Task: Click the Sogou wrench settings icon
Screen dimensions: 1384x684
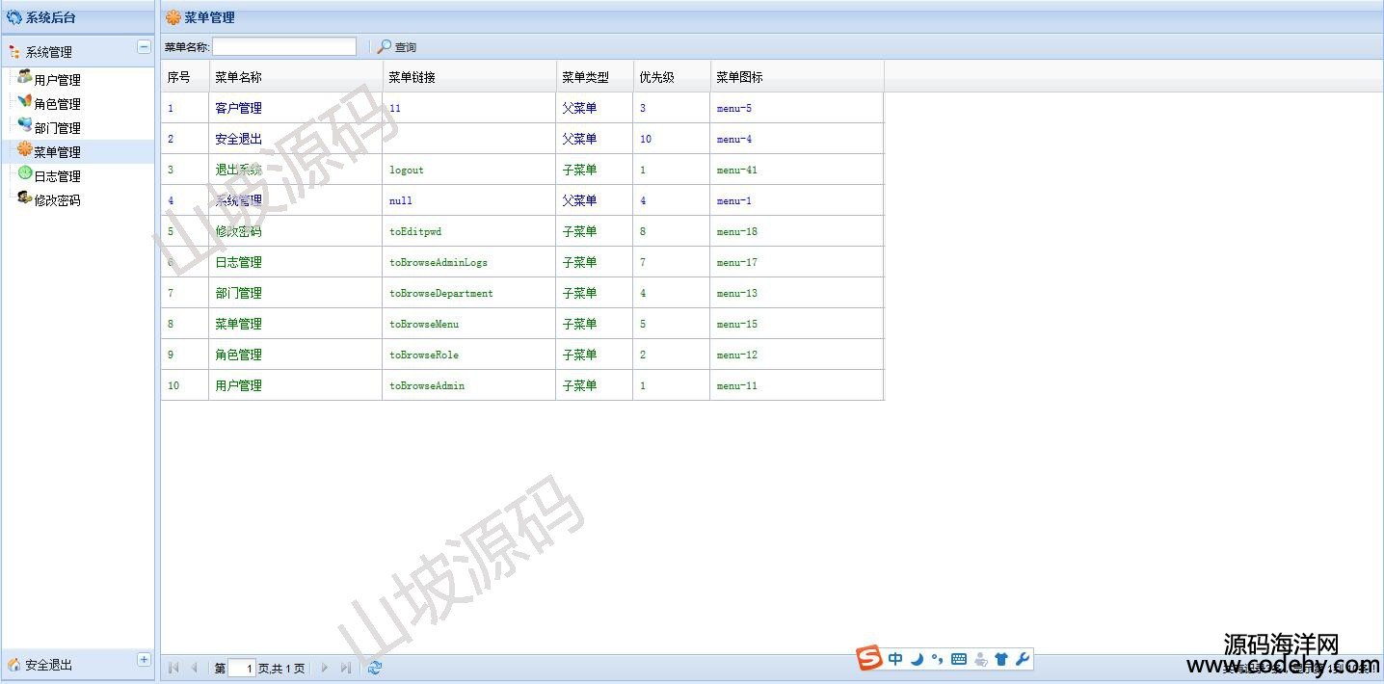Action: [1023, 659]
